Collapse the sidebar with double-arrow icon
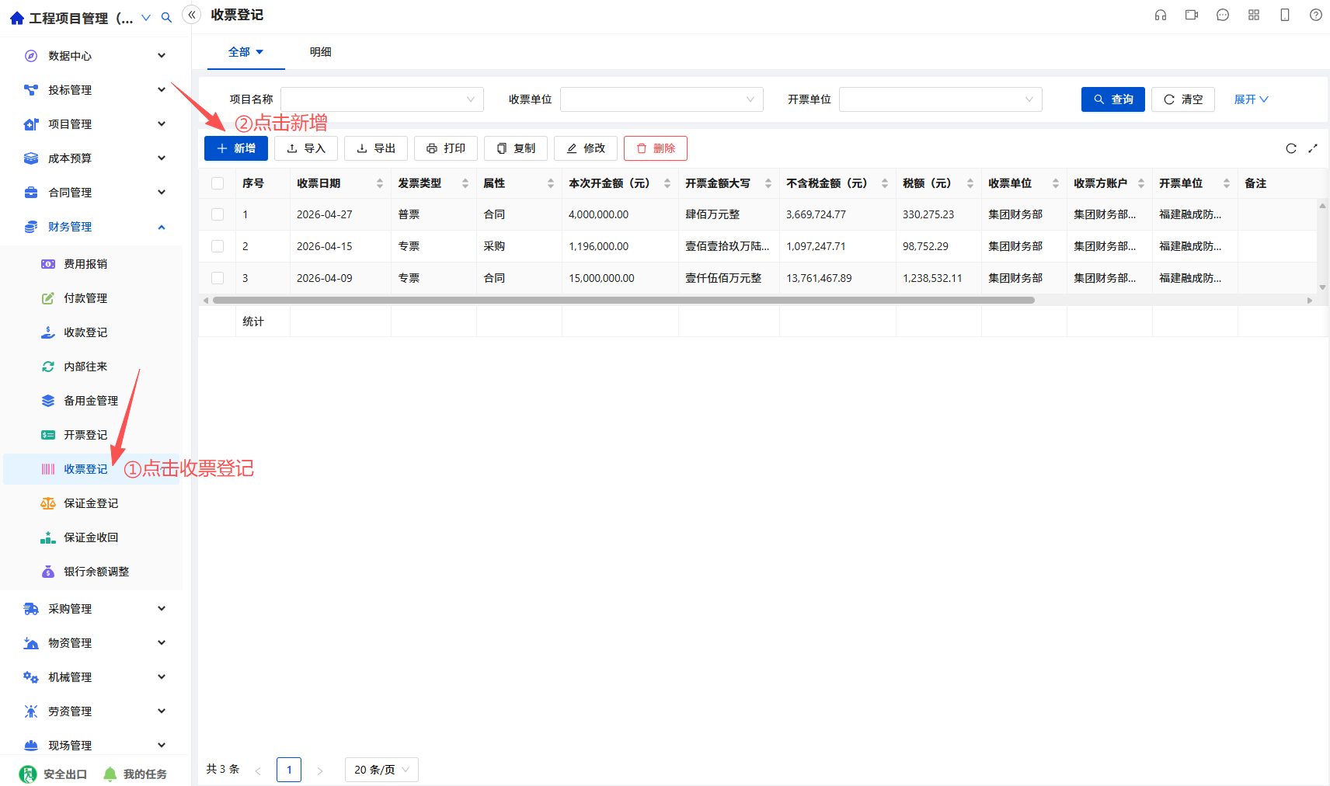 point(192,15)
